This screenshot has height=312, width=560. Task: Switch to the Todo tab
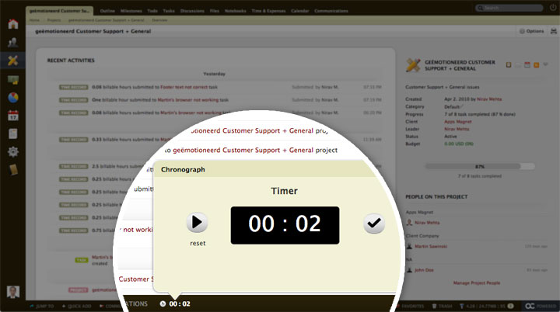pos(152,11)
